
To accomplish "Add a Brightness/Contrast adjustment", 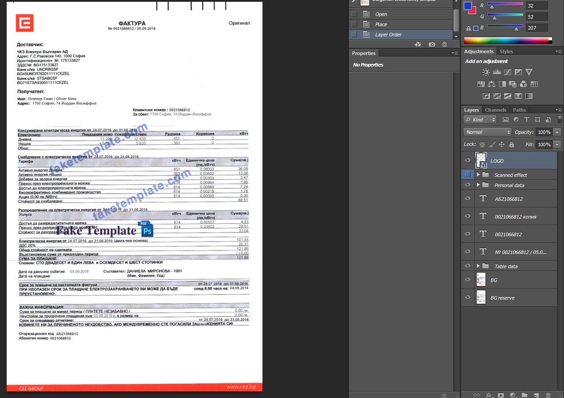I will click(486, 72).
